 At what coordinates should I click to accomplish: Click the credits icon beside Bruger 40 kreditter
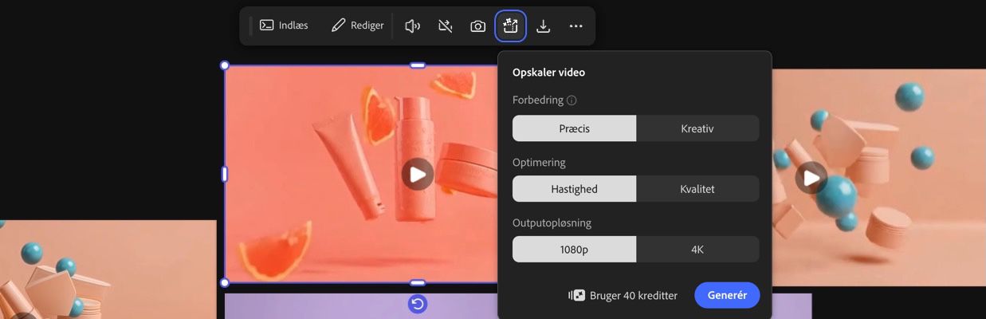(x=576, y=295)
